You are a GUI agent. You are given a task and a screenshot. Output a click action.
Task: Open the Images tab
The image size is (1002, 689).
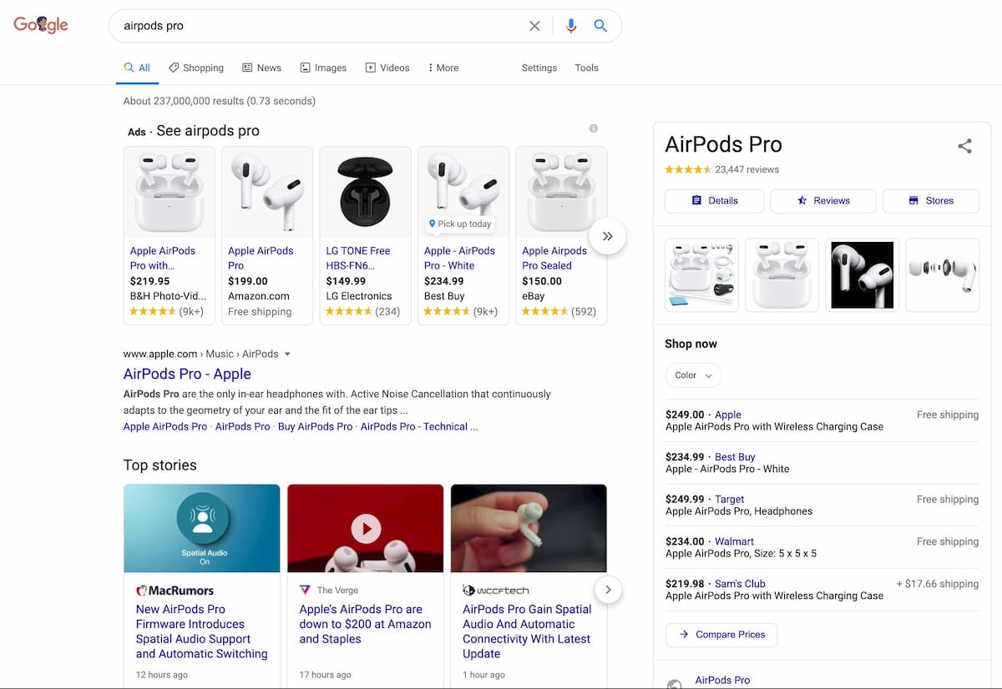click(x=323, y=68)
